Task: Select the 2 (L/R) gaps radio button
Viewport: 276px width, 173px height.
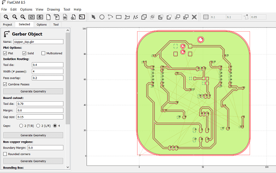Action: (38, 126)
